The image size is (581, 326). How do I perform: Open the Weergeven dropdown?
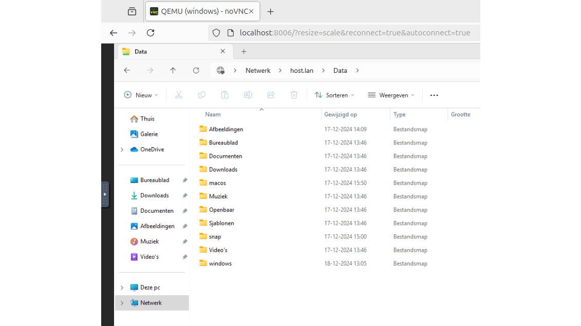point(391,95)
